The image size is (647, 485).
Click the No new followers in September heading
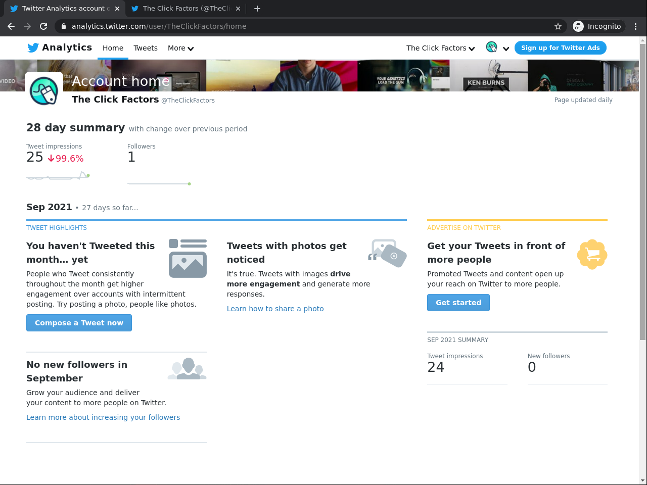(77, 371)
